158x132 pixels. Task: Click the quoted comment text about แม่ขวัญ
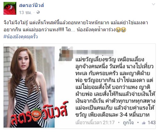[115, 87]
